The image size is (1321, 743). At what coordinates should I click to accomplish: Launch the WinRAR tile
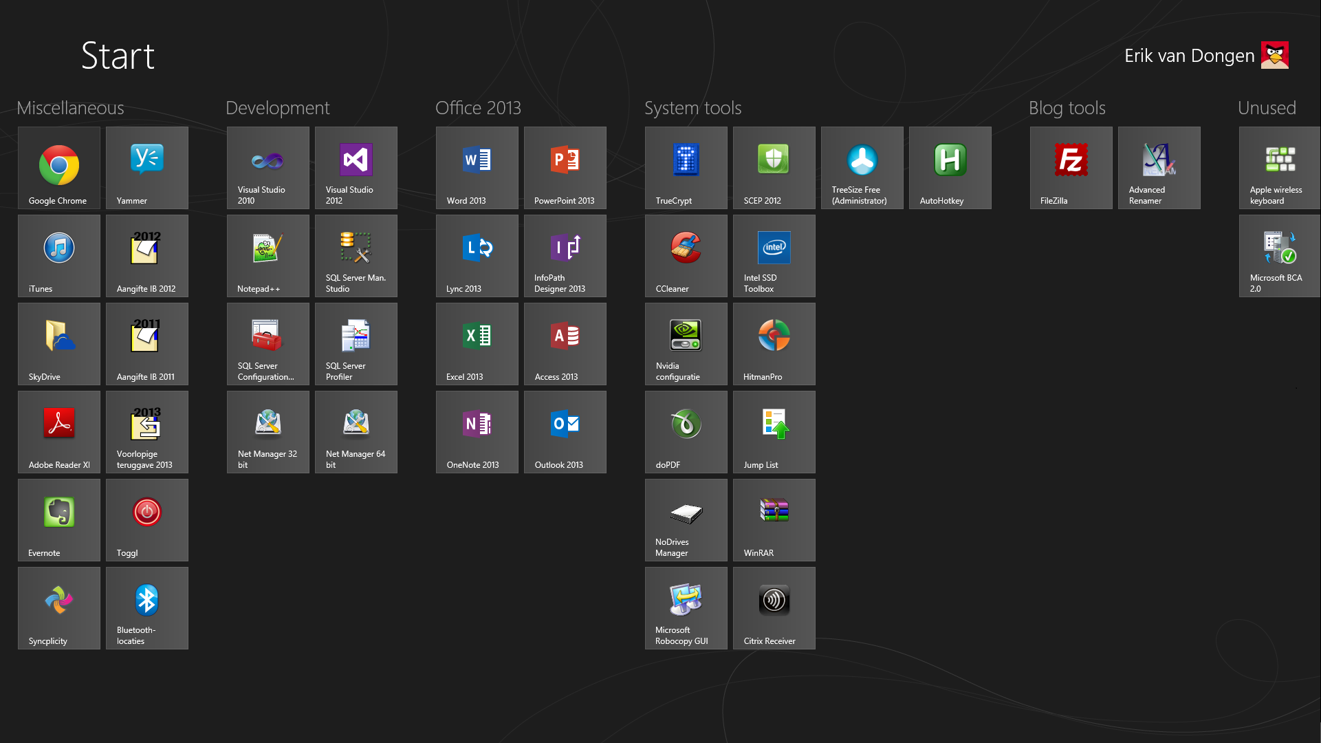pos(774,520)
